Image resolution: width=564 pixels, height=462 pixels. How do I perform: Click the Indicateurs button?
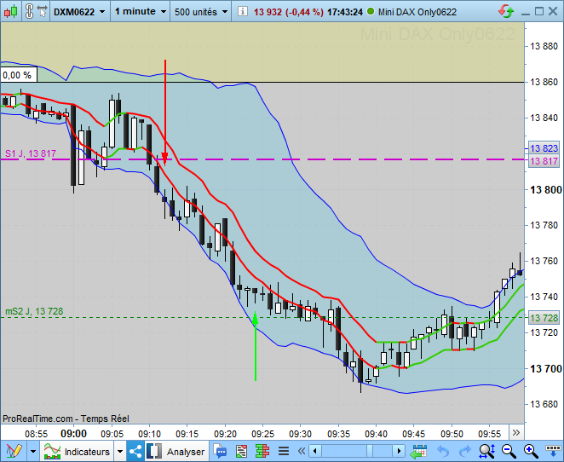(78, 451)
